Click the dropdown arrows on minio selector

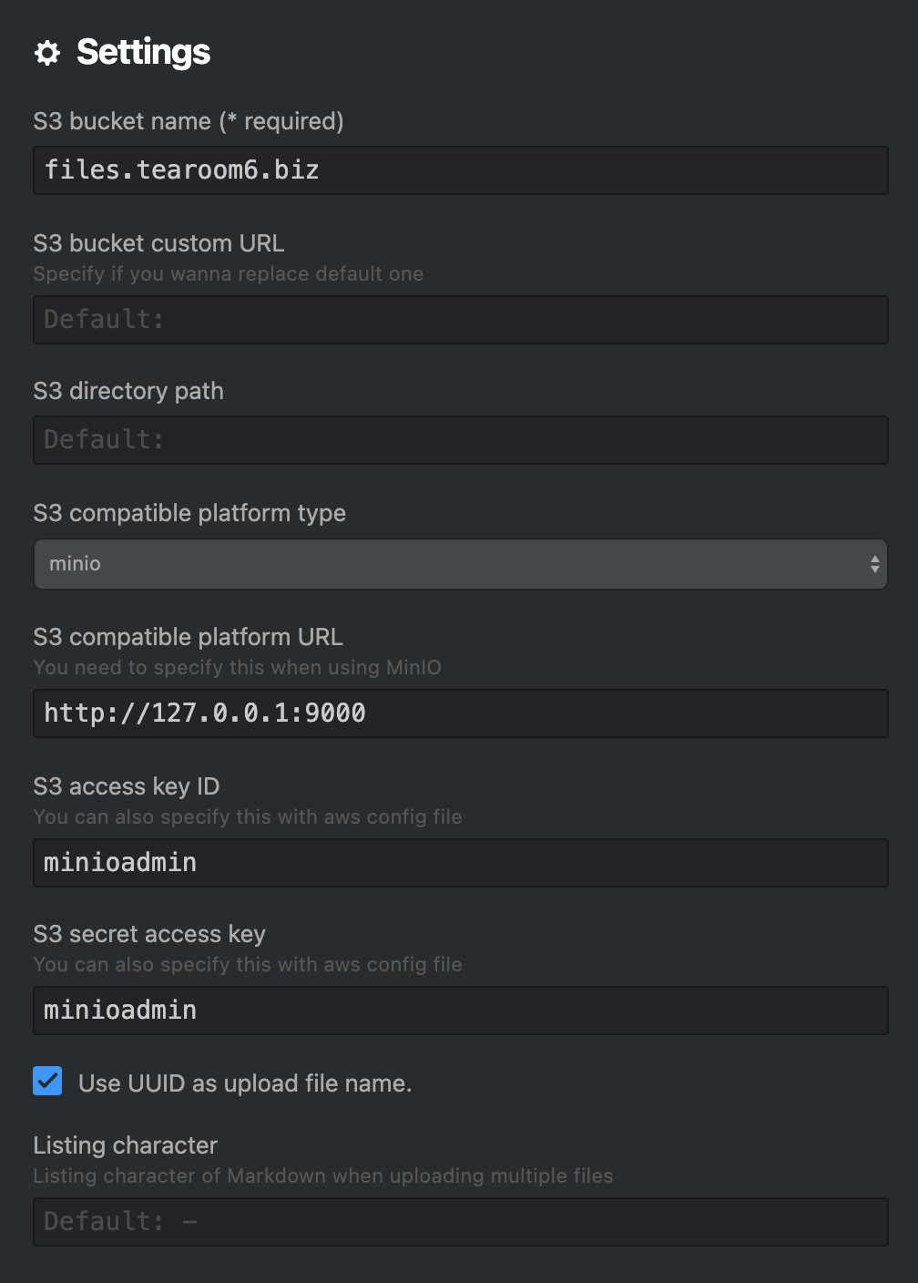point(874,564)
